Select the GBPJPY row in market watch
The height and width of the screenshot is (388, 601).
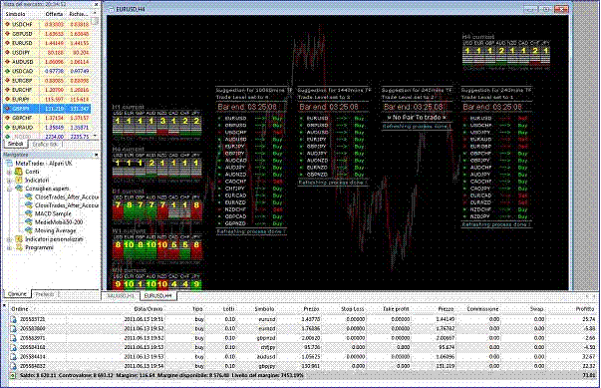coord(47,109)
